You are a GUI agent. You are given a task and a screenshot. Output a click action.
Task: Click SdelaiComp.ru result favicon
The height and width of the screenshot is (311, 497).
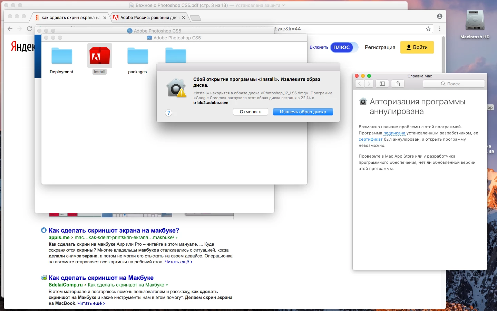tap(44, 277)
